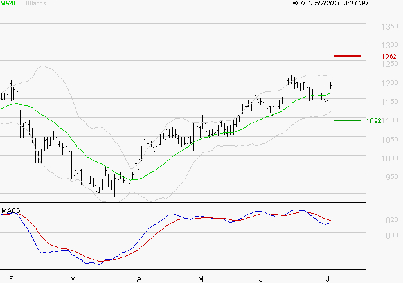Click the MACD 020 axis label
This screenshot has width=403, height=283.
coord(391,220)
